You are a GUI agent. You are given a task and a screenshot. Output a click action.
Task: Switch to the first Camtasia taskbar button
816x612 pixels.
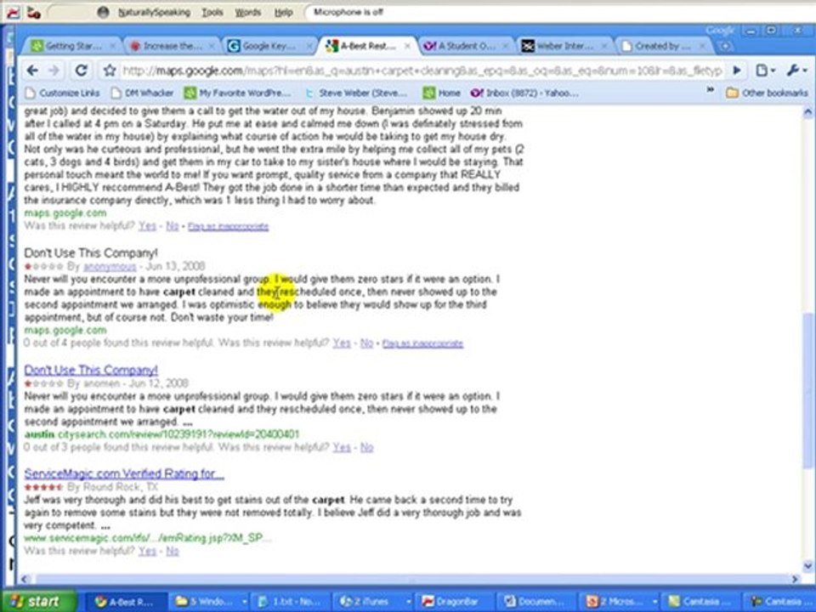coord(700,602)
